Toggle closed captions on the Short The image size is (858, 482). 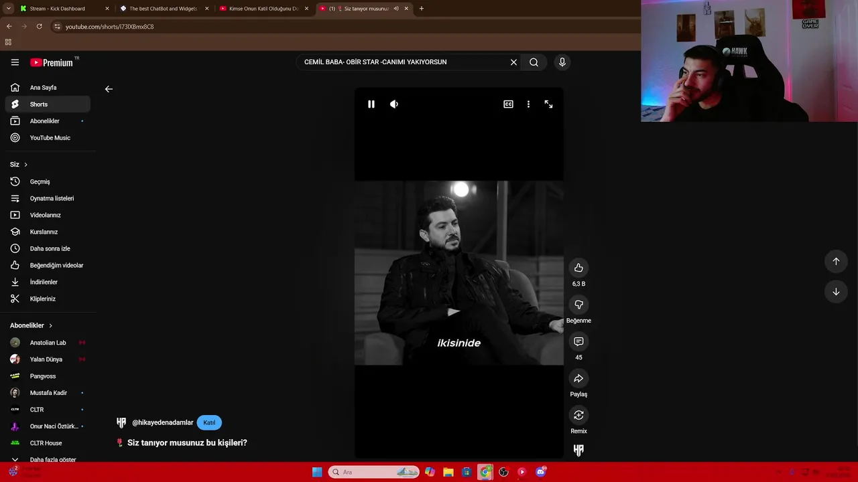pyautogui.click(x=508, y=104)
